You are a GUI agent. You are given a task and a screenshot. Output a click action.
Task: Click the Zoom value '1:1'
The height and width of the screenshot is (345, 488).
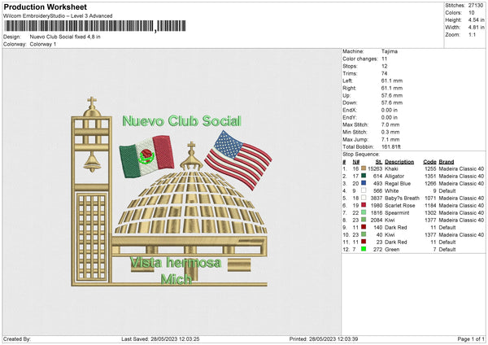click(472, 35)
